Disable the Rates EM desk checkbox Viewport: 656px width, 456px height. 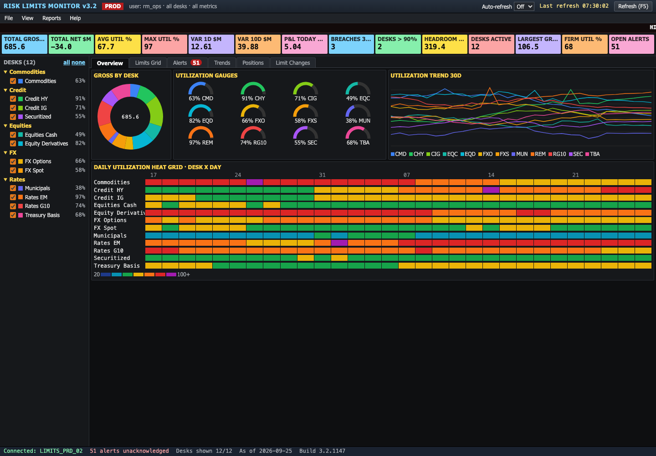13,197
